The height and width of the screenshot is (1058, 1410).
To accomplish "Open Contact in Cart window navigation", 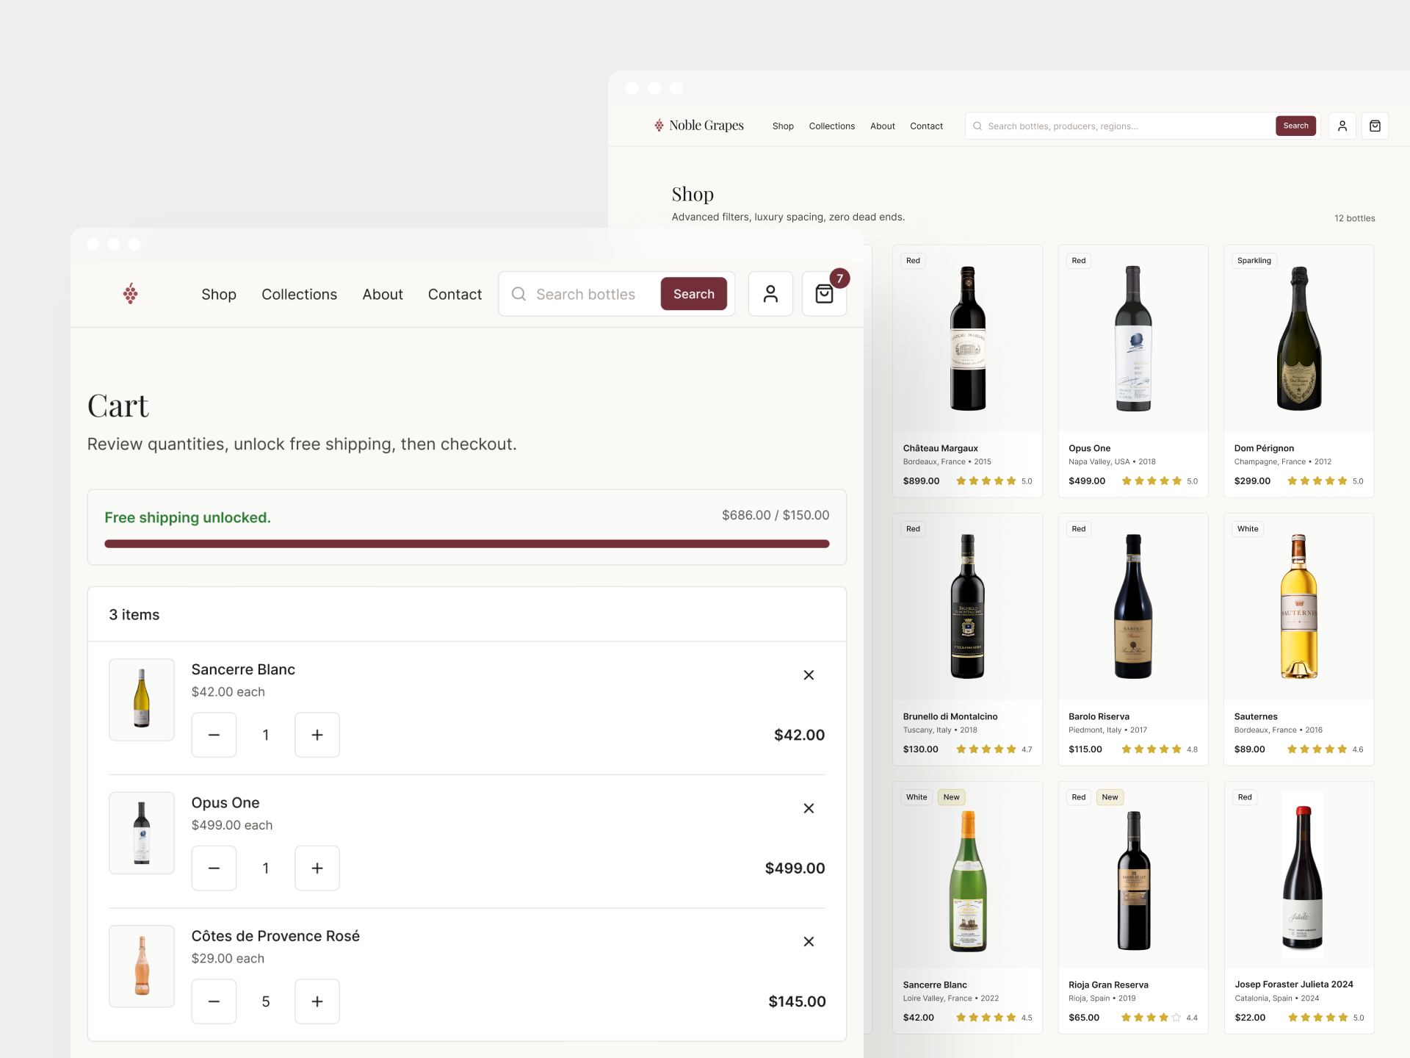I will (455, 294).
